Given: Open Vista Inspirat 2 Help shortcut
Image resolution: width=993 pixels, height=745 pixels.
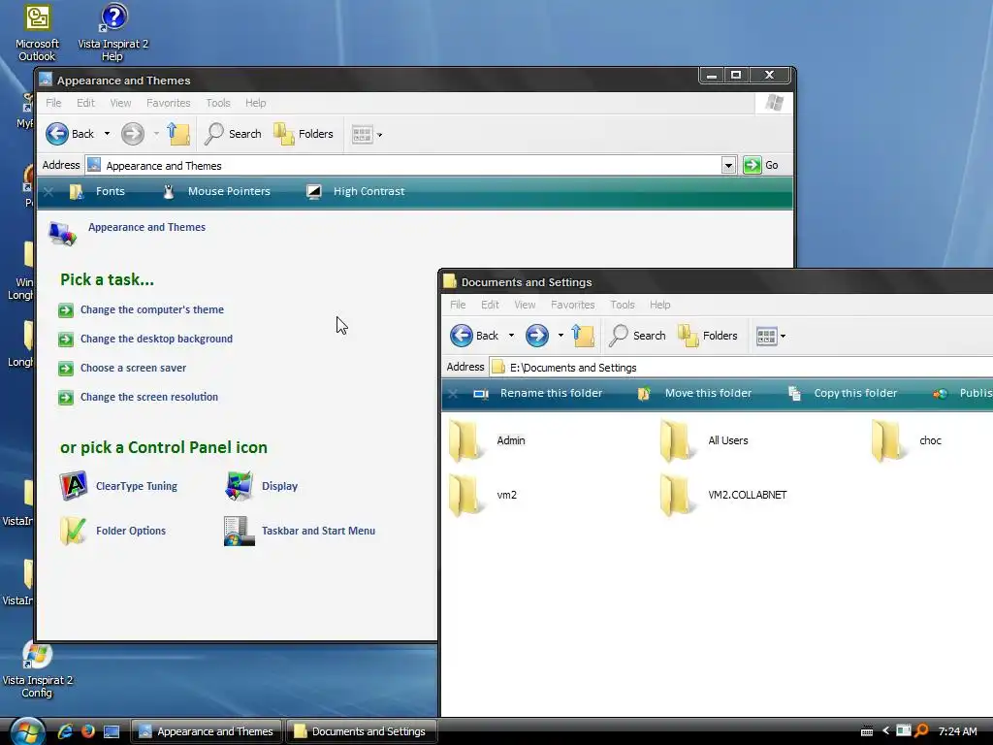Looking at the screenshot, I should (112, 33).
